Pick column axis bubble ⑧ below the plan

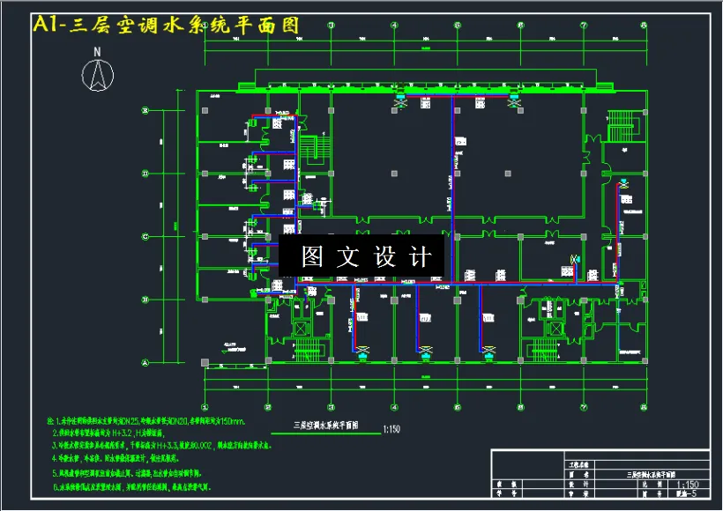click(x=645, y=407)
